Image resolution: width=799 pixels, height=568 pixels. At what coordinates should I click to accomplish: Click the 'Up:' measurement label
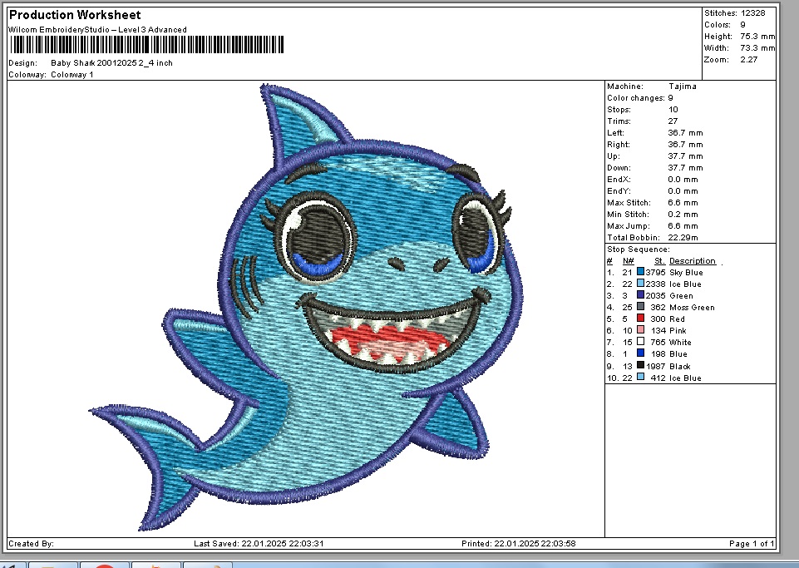click(614, 156)
